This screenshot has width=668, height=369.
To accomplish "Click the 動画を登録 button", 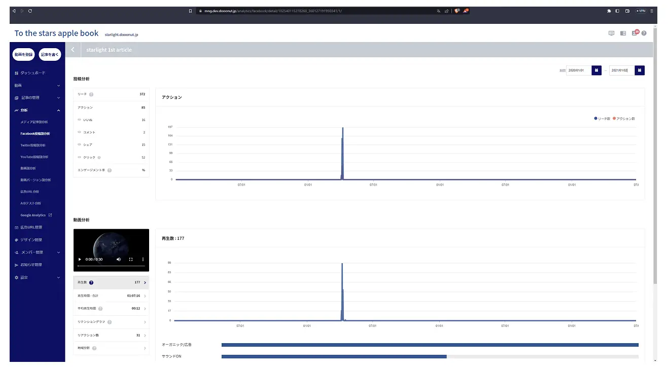I will tap(23, 54).
